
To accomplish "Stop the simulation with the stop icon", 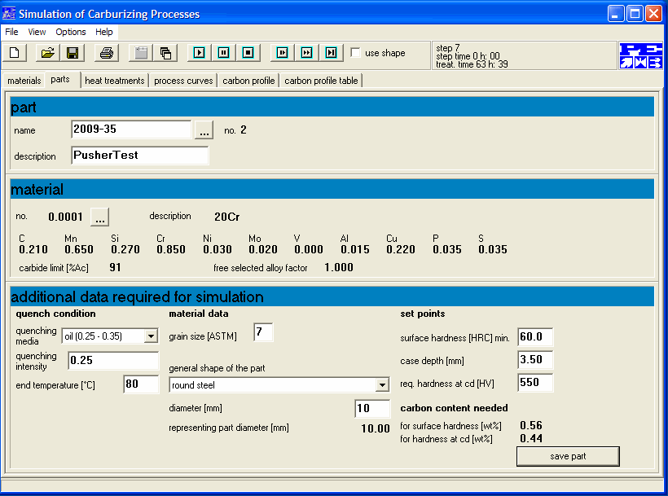I will pyautogui.click(x=248, y=53).
